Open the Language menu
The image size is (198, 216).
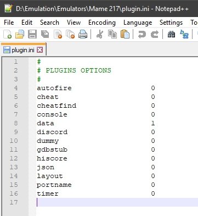tap(138, 23)
